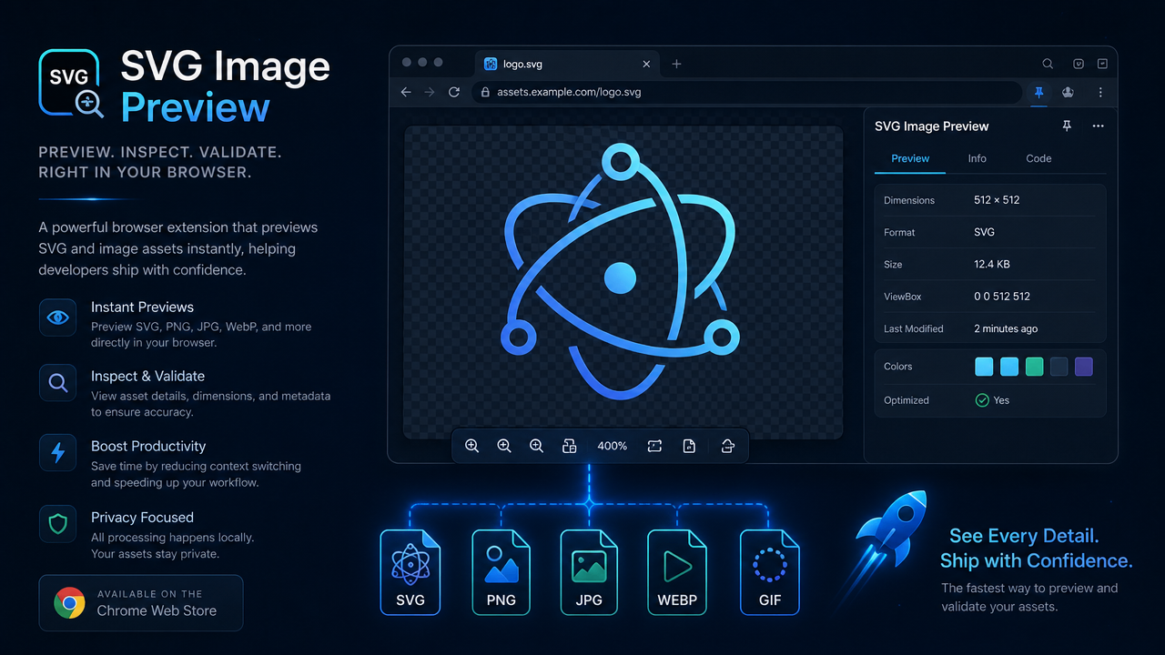Click the fit-to-frame arrows icon right of 400%
Screen dimensions: 1165x655
(x=654, y=446)
